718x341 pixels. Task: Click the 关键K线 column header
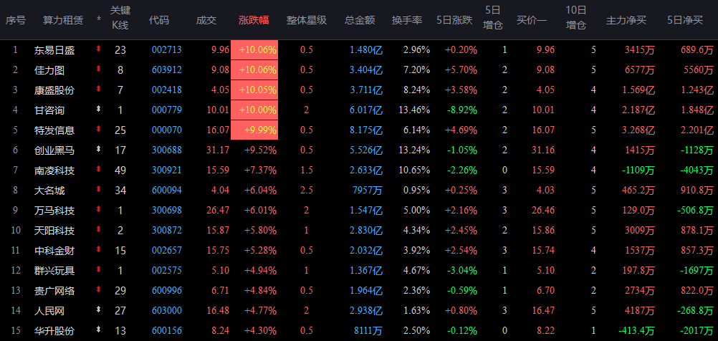click(x=120, y=17)
